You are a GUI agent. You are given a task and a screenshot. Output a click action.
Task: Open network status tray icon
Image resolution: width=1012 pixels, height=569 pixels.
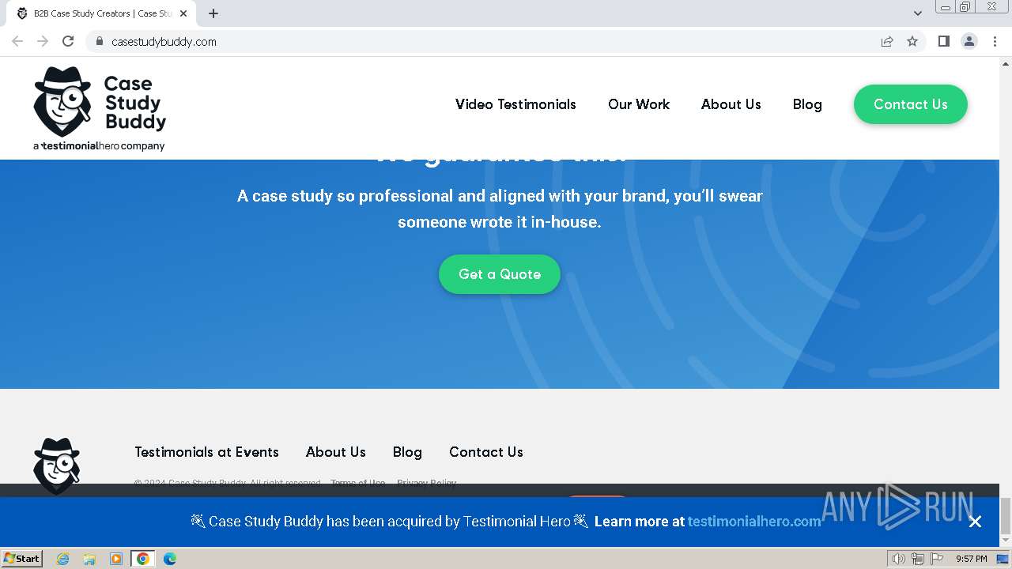pos(918,559)
